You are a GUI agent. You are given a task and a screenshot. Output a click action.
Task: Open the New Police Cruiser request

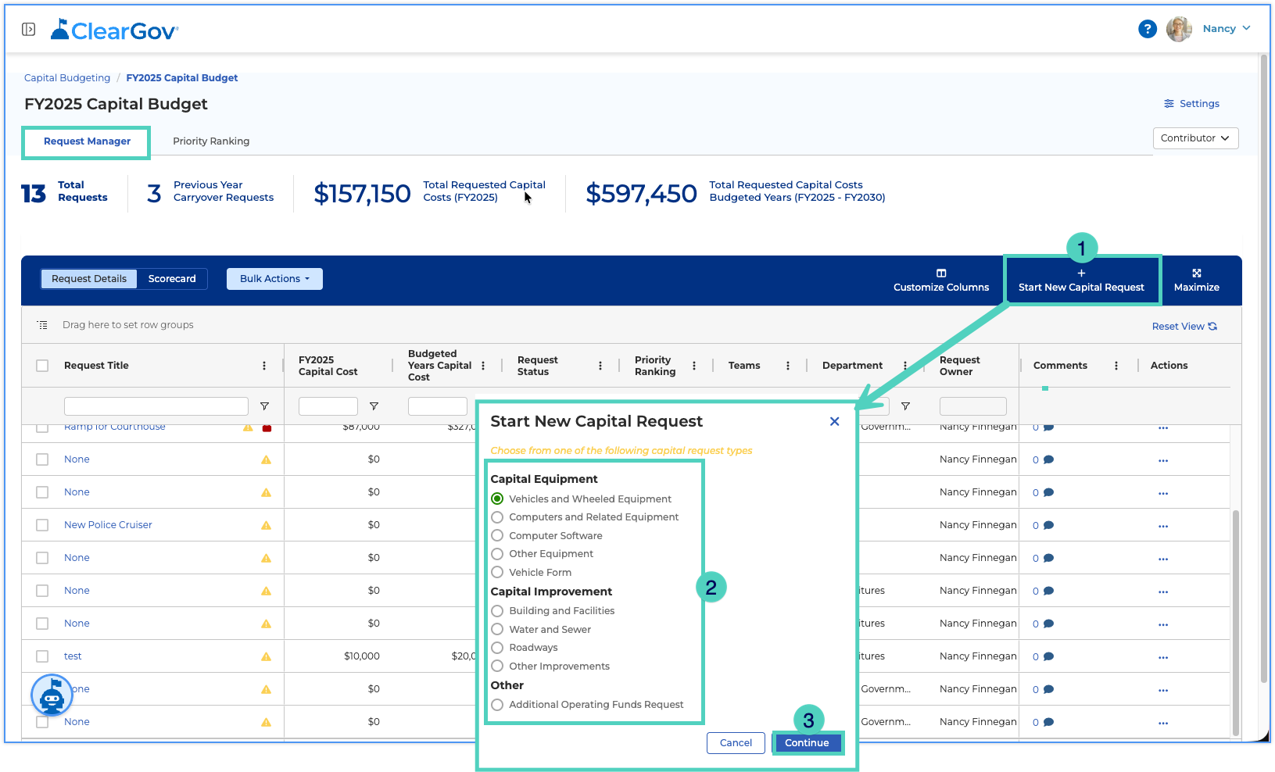[x=108, y=525]
